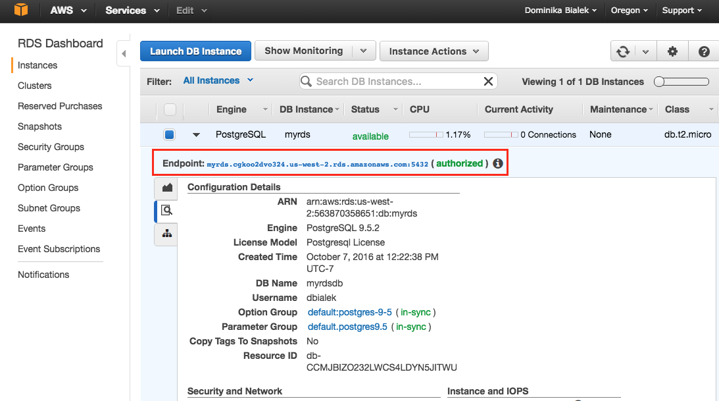Go to Subnet Groups
719x401 pixels.
49,208
